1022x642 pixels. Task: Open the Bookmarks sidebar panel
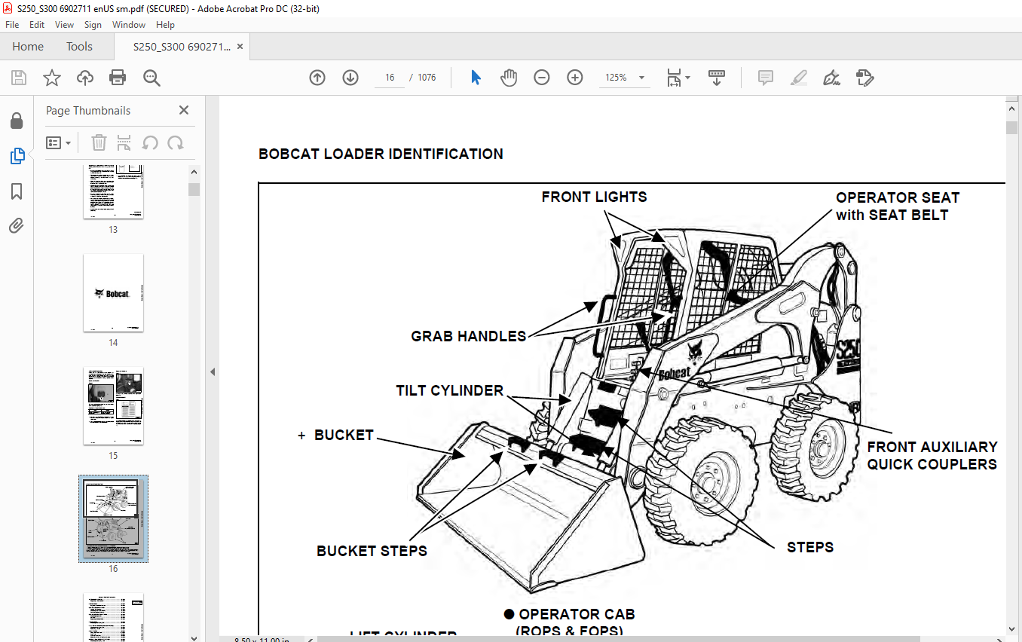[17, 191]
